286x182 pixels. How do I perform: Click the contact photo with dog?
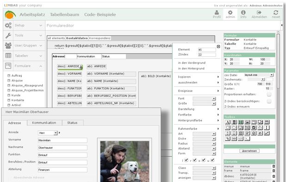pos(124,161)
